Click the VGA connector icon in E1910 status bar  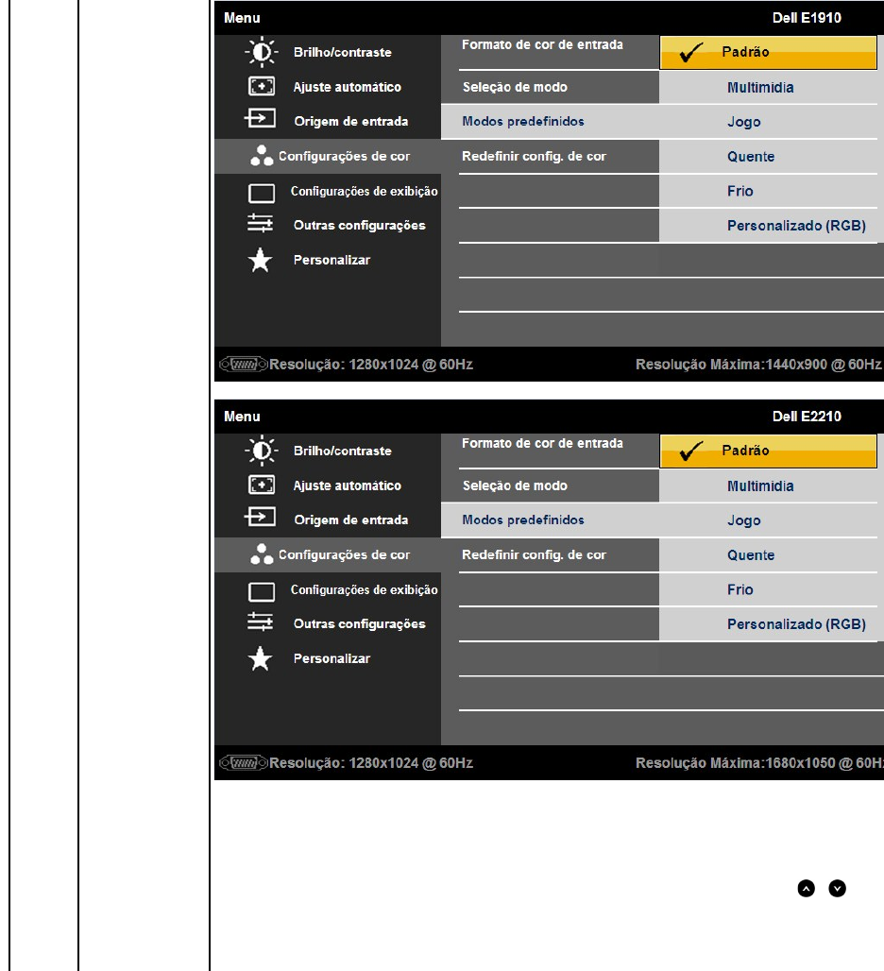click(x=244, y=365)
